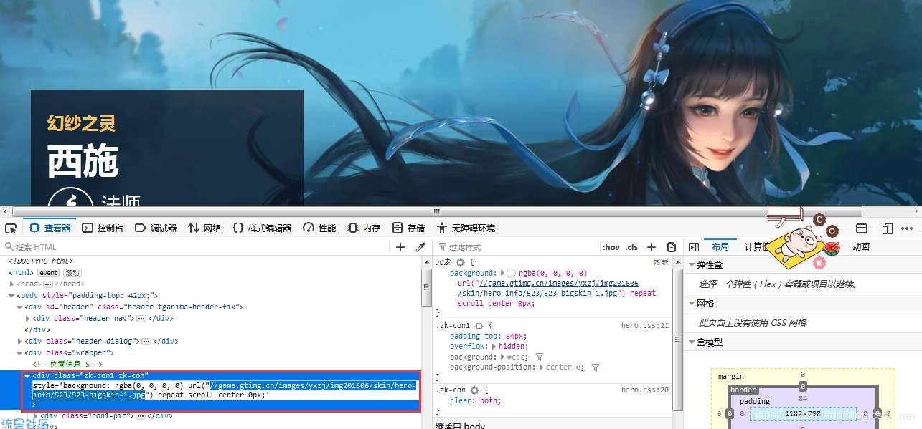Expand header-nav ellipsis badge

141,318
